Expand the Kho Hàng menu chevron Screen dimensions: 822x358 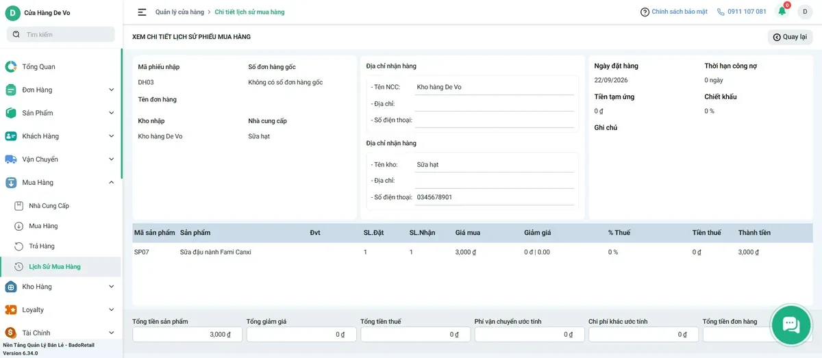point(112,287)
